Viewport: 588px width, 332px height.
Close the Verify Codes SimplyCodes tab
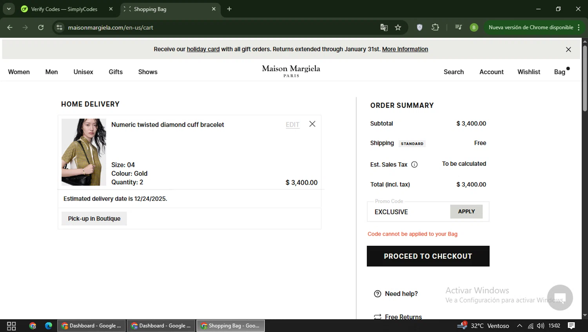111,9
